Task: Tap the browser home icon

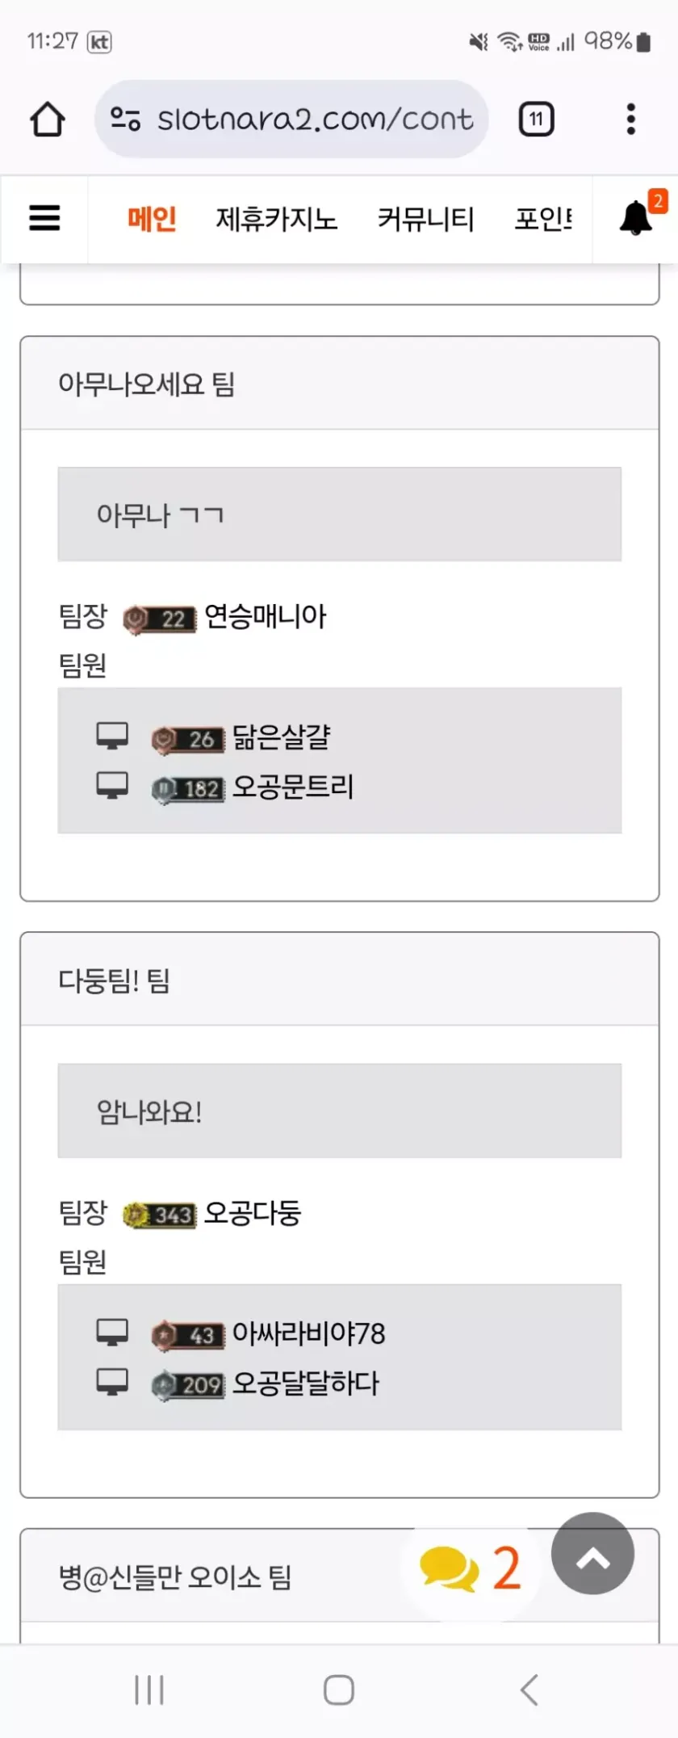Action: (48, 120)
